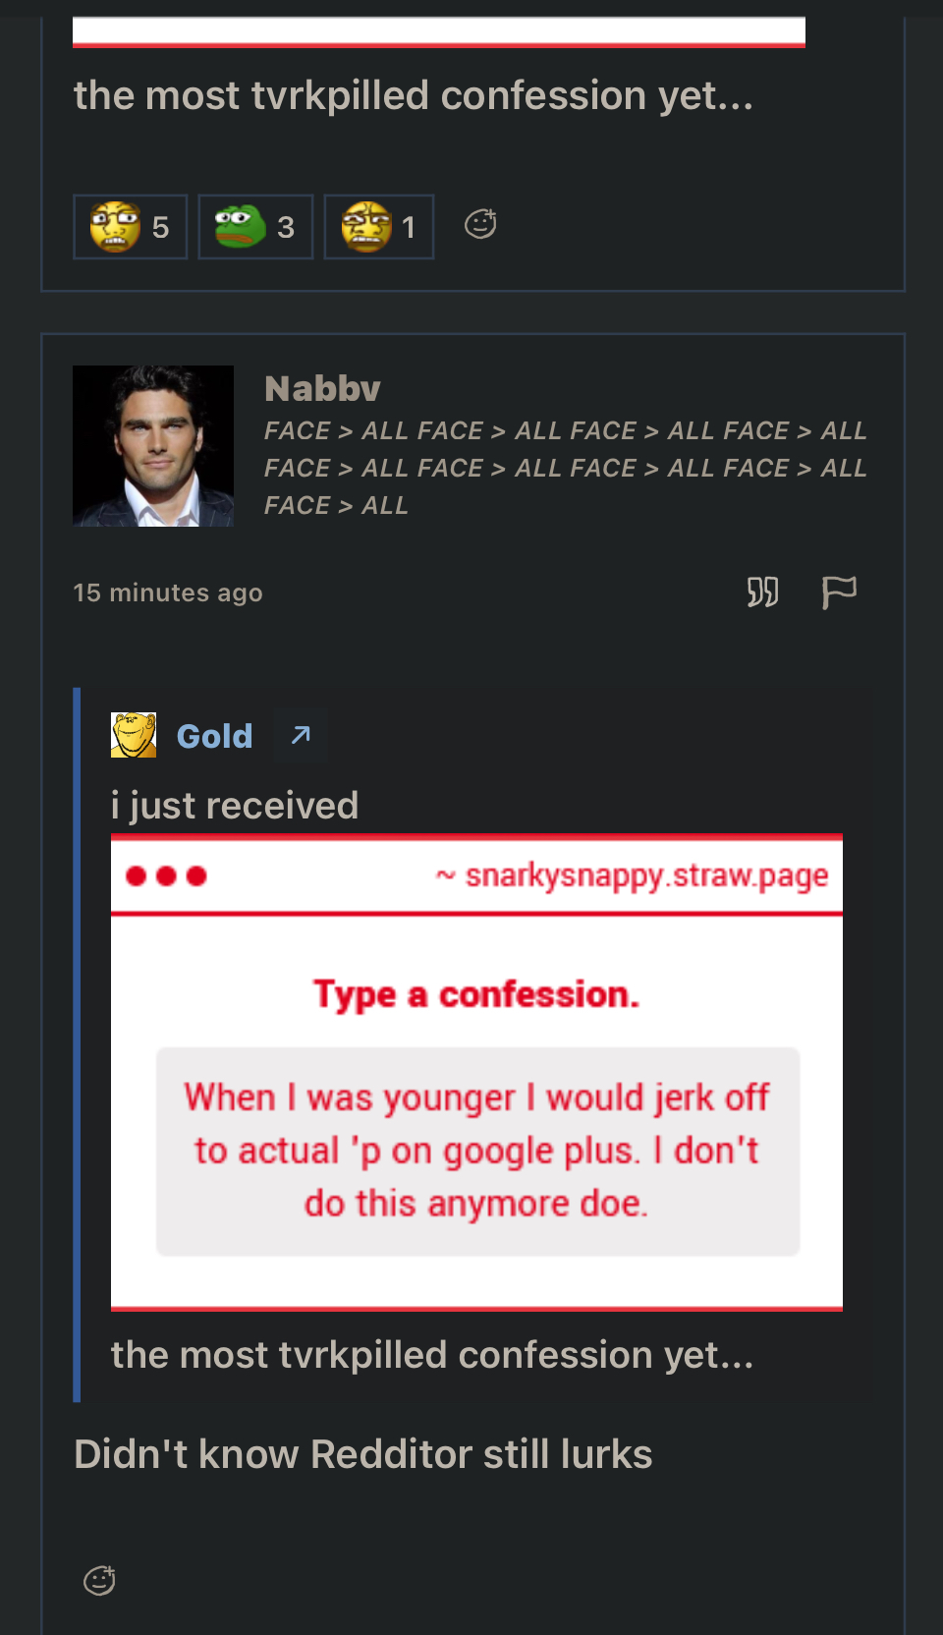
Task: Add a reaction below the reaction counts
Action: tap(480, 225)
